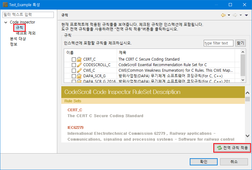The width and height of the screenshot is (252, 170).
Task: Focus the 필터 텍스트 입력 field
Action: tap(28, 15)
